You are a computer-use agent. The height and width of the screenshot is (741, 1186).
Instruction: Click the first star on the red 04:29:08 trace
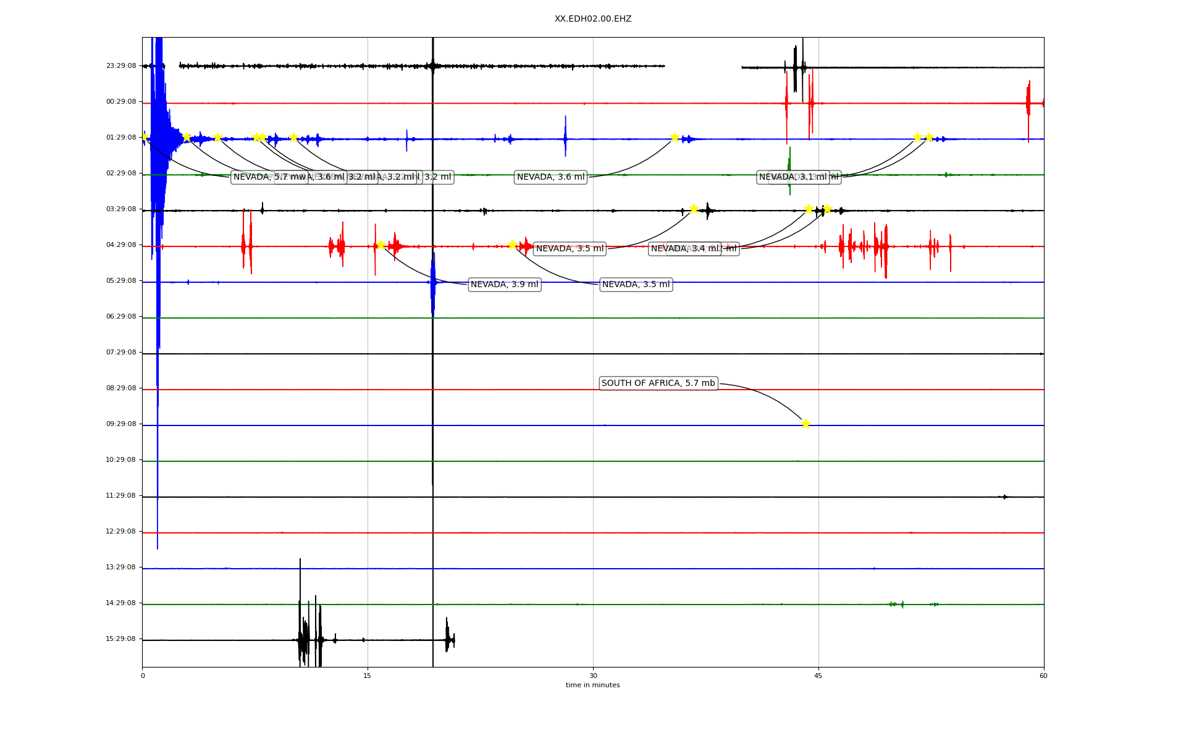tap(381, 245)
